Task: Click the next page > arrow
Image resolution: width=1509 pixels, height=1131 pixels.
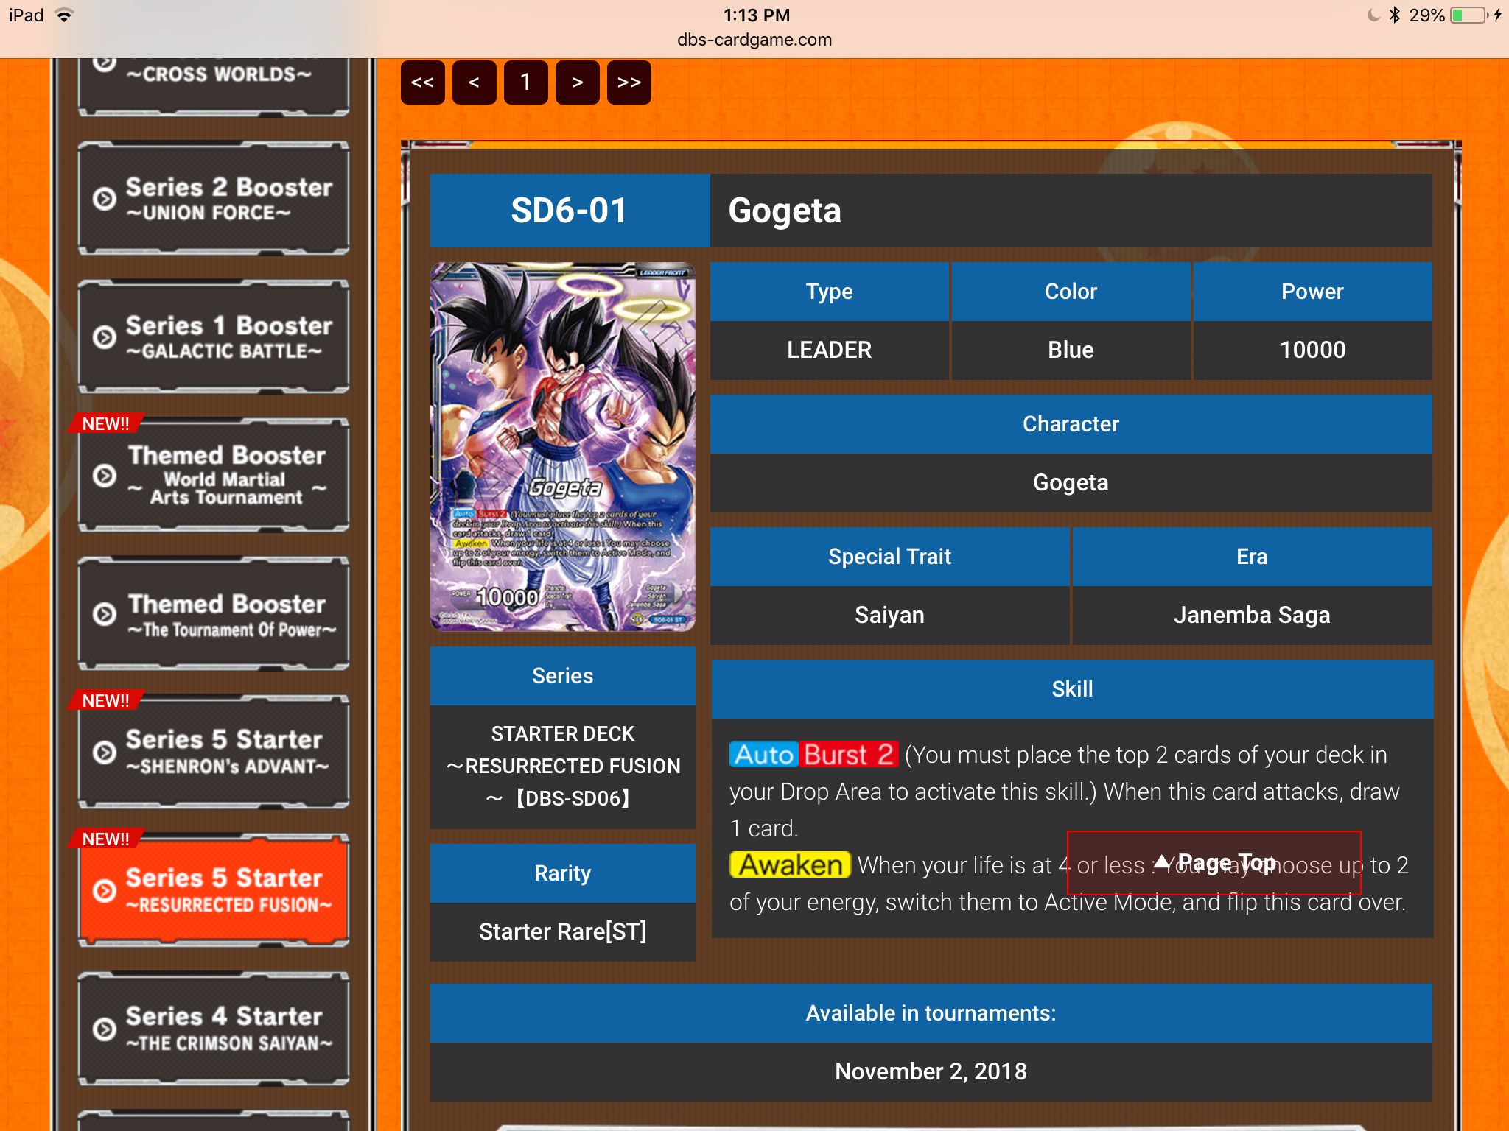Action: (577, 82)
